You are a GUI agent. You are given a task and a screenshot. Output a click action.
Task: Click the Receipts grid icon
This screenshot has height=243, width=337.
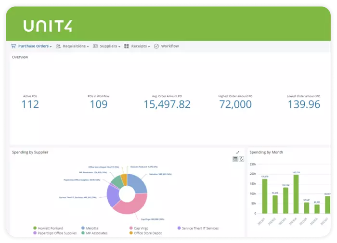click(126, 46)
